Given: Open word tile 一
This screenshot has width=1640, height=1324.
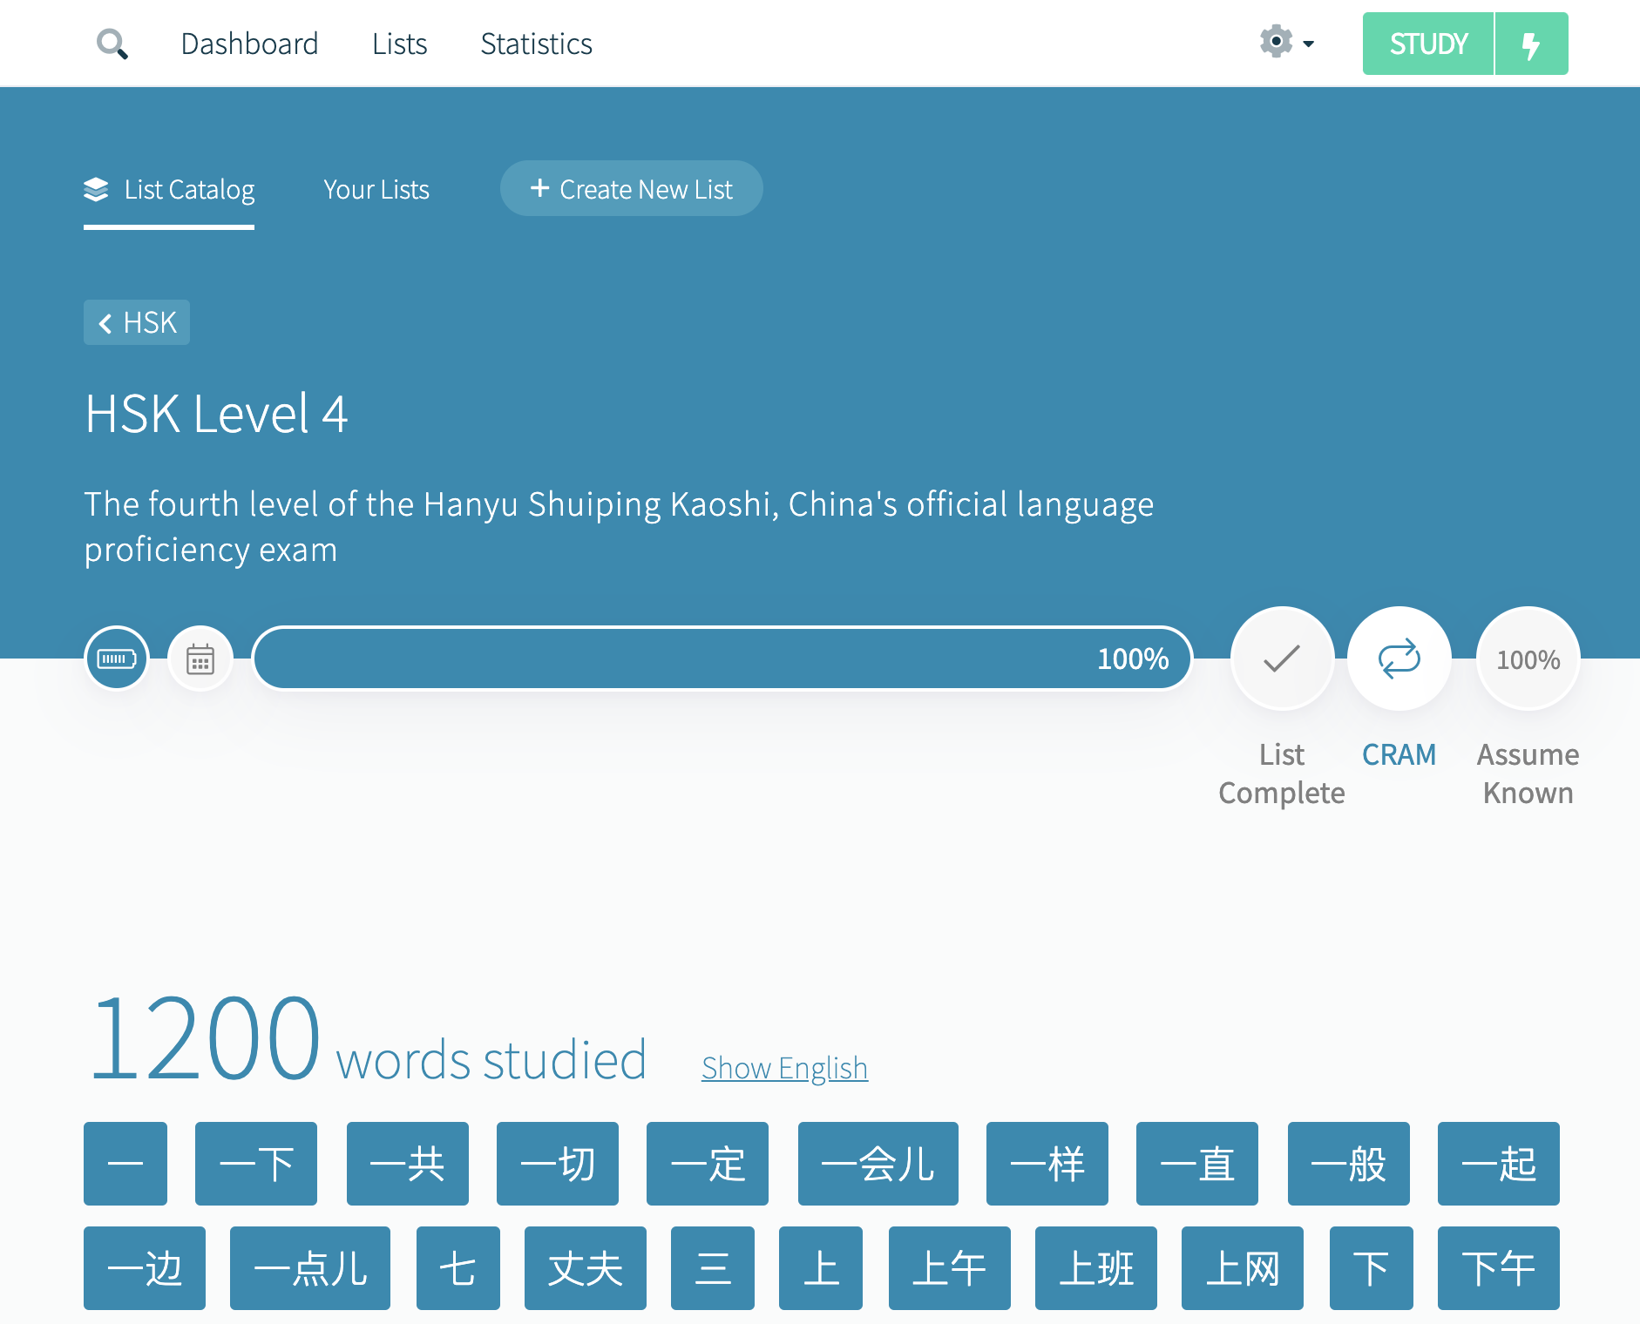Looking at the screenshot, I should click(x=125, y=1164).
